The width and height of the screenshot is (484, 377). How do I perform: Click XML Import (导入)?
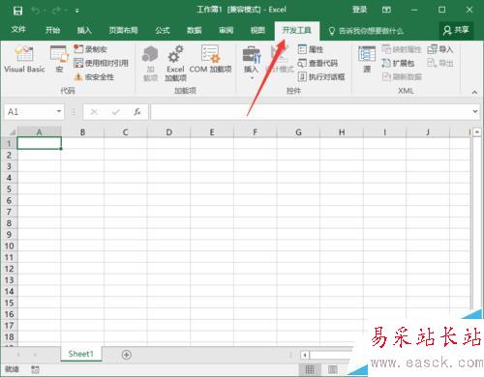[440, 49]
